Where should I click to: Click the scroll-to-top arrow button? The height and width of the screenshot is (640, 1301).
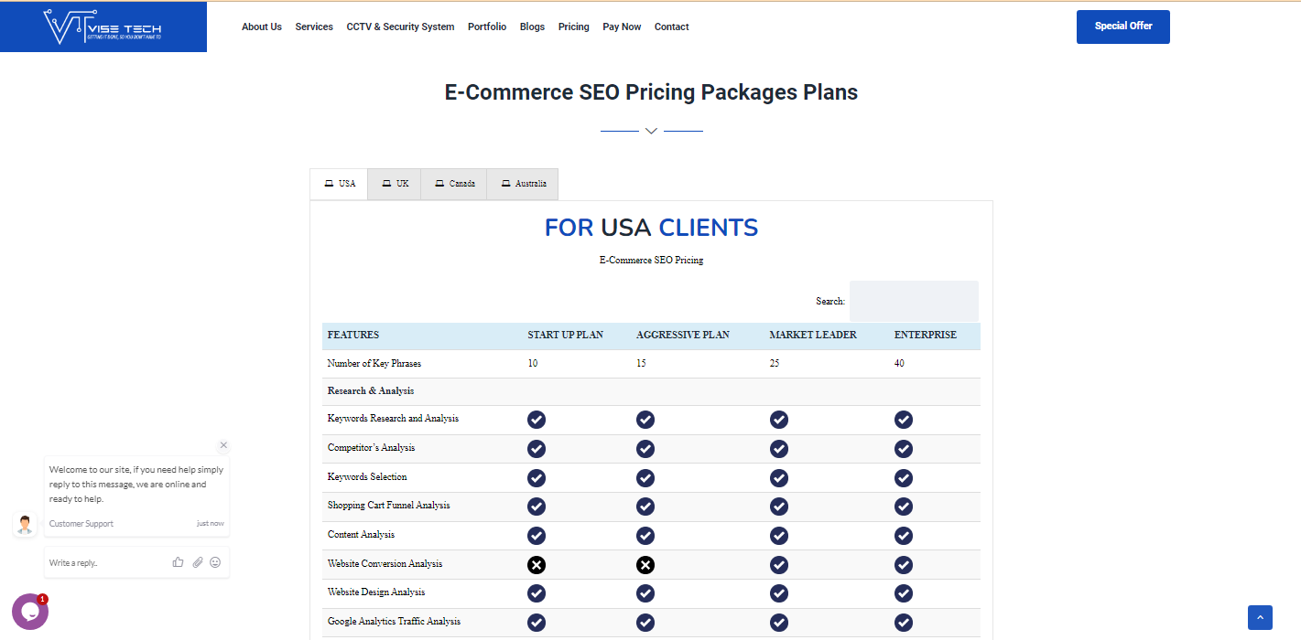coord(1260,617)
